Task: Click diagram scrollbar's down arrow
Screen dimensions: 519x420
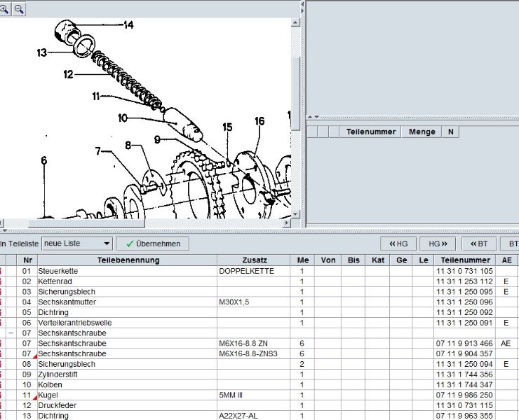Action: (296, 214)
